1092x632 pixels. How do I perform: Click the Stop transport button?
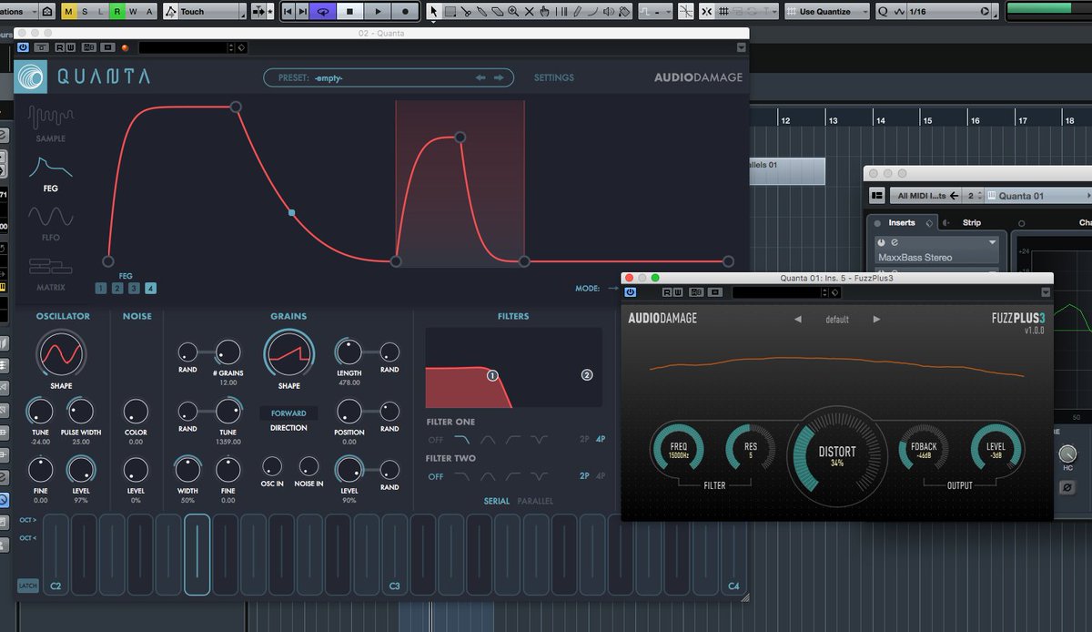(x=350, y=12)
